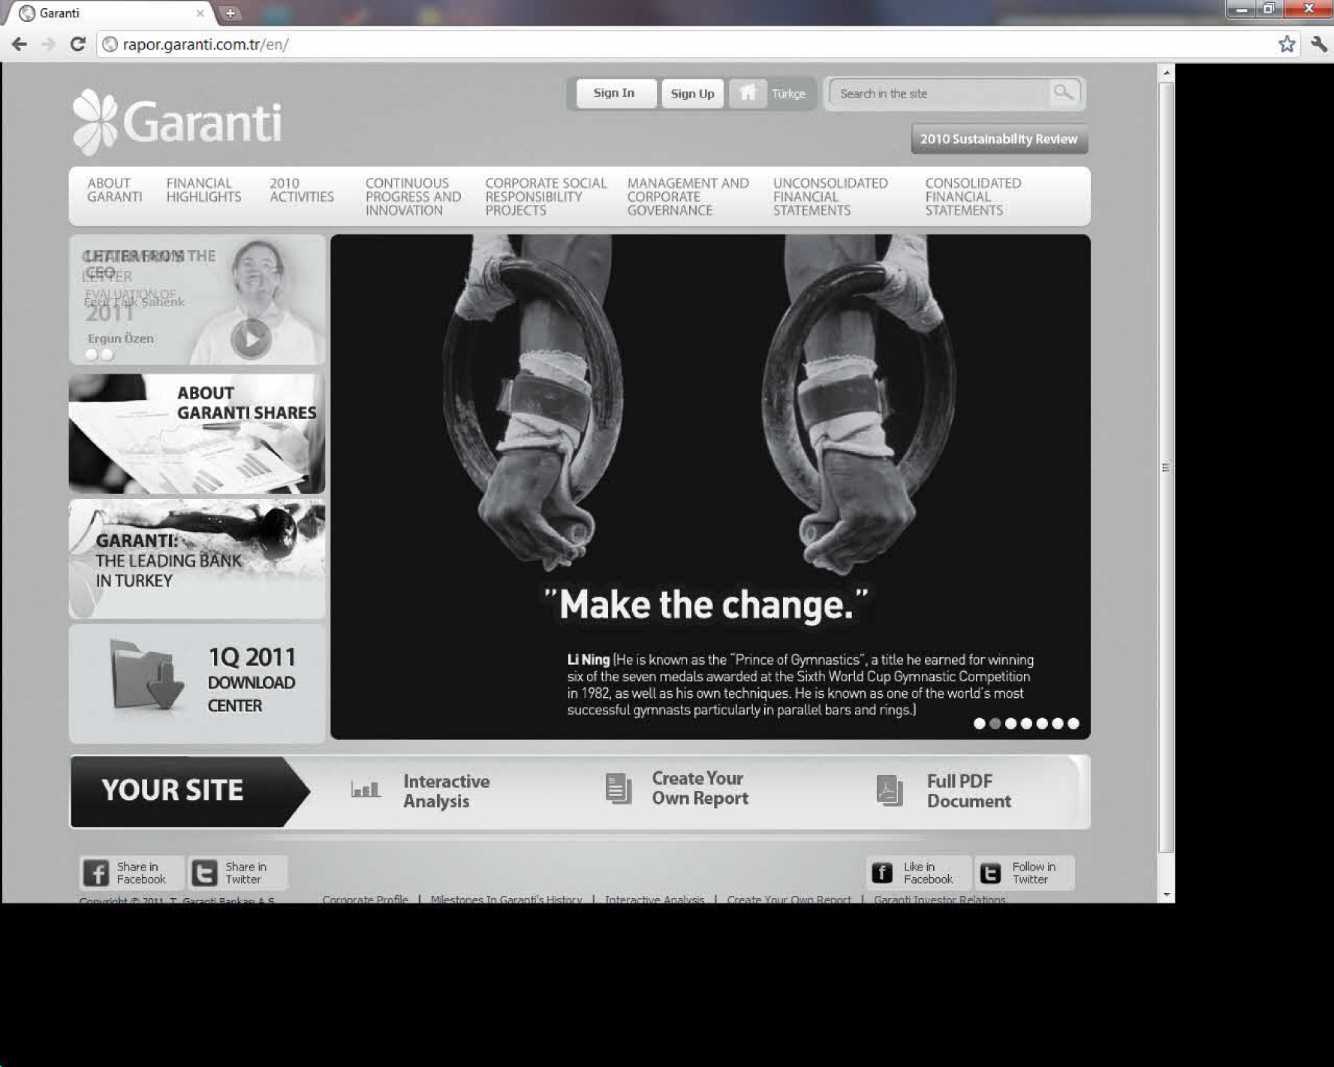Click Follow in Twitter icon
1334x1067 pixels.
click(991, 873)
